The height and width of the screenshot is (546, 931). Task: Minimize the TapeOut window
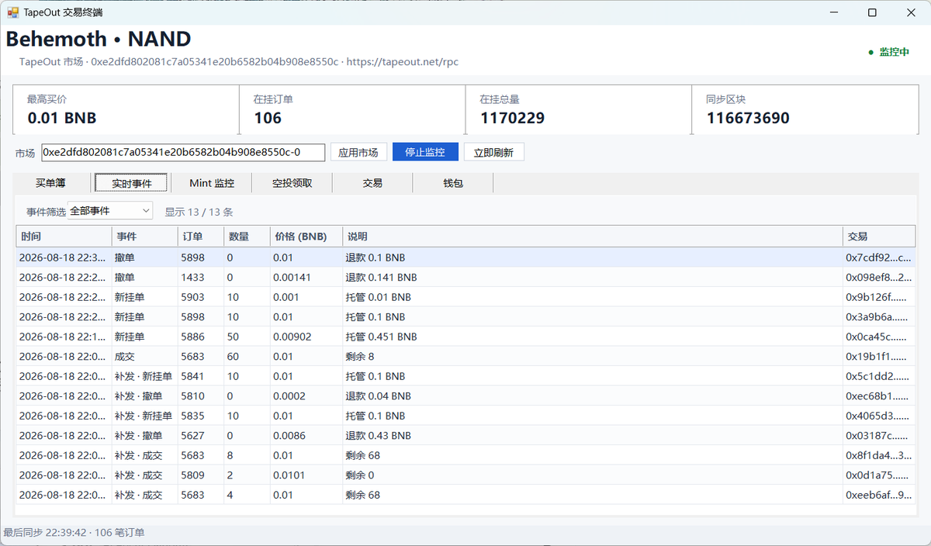coord(836,12)
